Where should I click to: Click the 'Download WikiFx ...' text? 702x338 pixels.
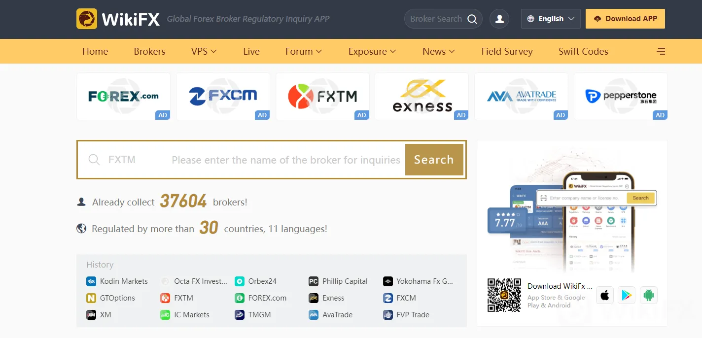pyautogui.click(x=560, y=286)
